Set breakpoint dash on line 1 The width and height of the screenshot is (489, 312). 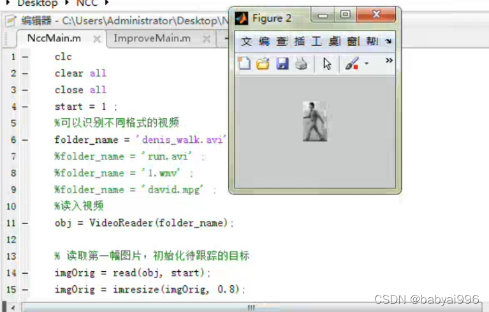[26, 57]
